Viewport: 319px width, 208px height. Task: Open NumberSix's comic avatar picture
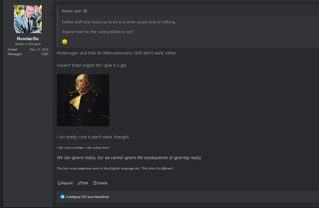click(x=28, y=19)
